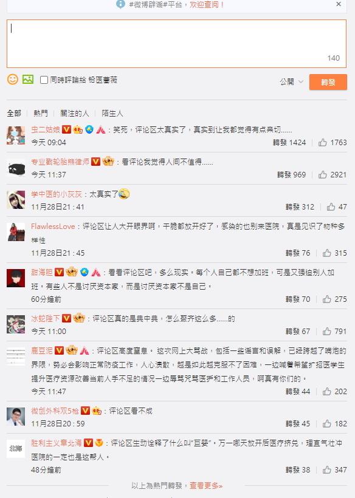
Task: Toggle 同時評論給 铅医蔷薇 checkbox
Action: coord(44,80)
